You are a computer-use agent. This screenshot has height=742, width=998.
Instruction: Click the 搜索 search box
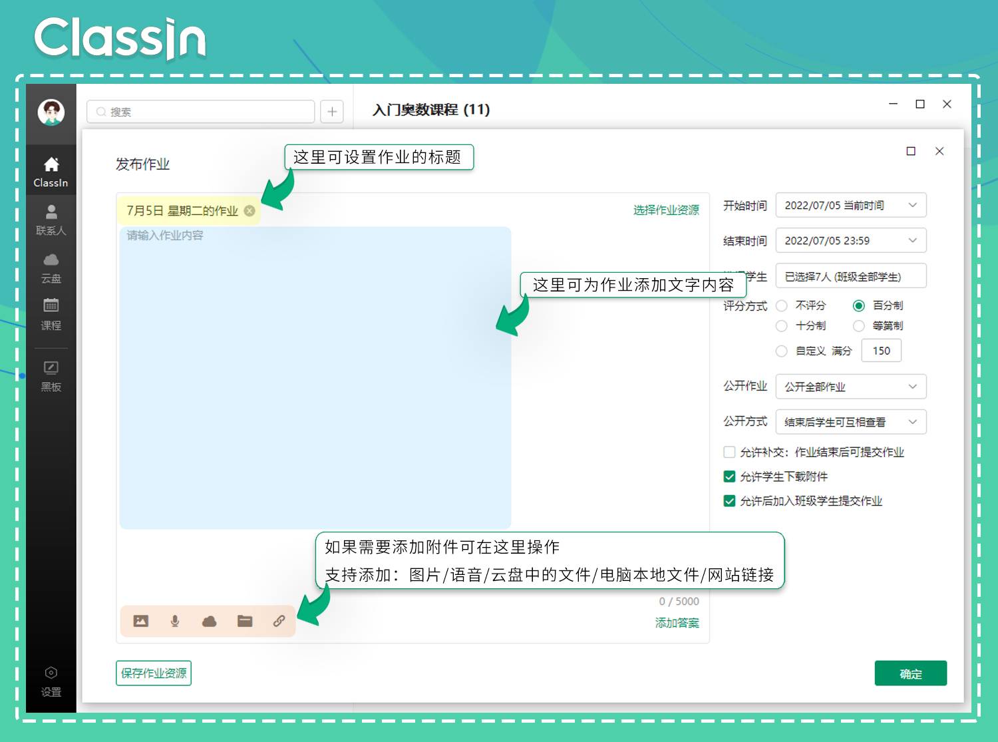[x=201, y=112]
